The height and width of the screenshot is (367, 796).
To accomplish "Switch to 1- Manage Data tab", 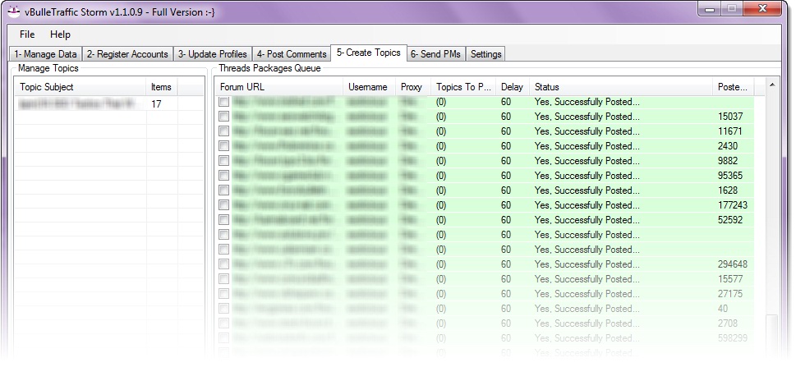I will click(45, 54).
